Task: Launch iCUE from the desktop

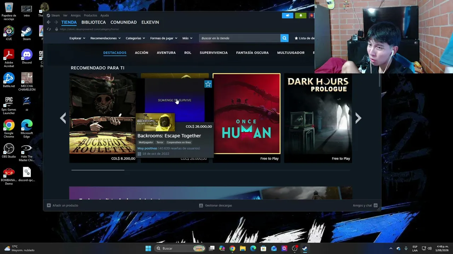Action: click(9, 34)
